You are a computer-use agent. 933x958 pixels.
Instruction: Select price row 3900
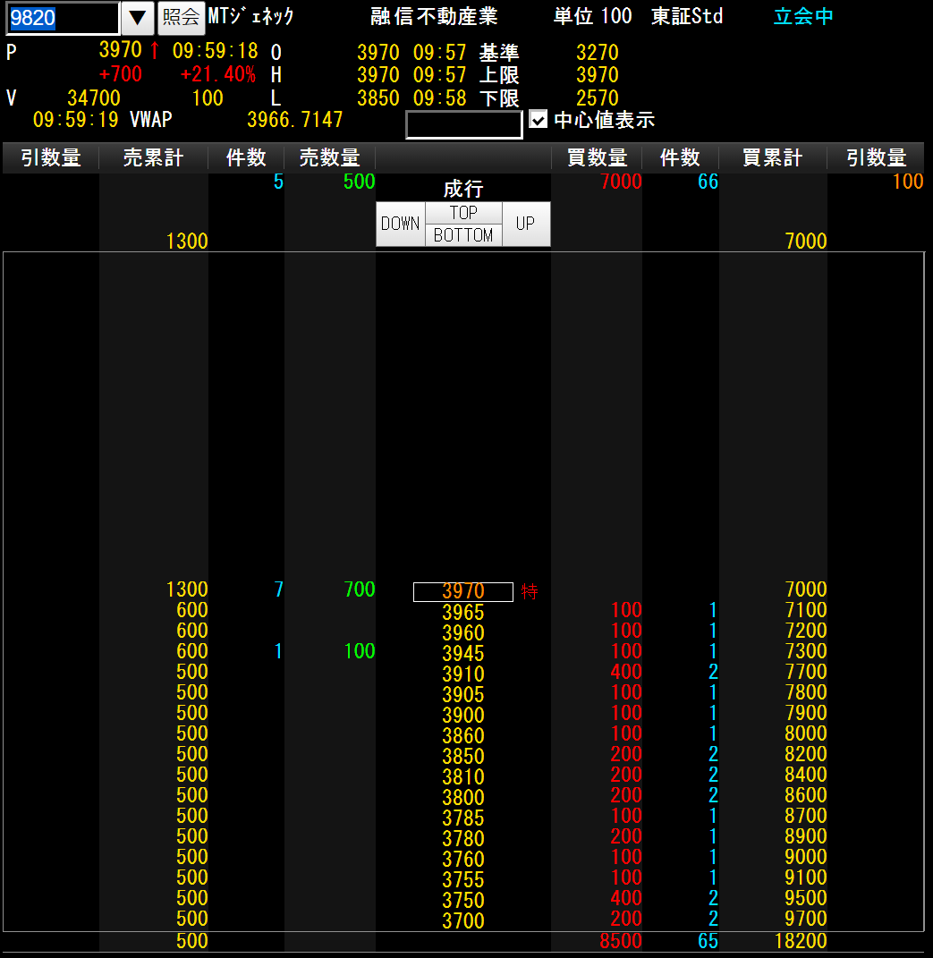(x=463, y=715)
